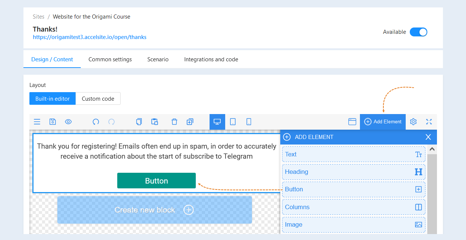Add a Text element
466x240 pixels.
pyautogui.click(x=354, y=154)
